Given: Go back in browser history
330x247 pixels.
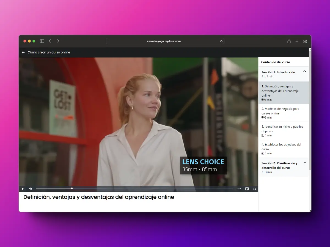Looking at the screenshot, I should (50, 41).
